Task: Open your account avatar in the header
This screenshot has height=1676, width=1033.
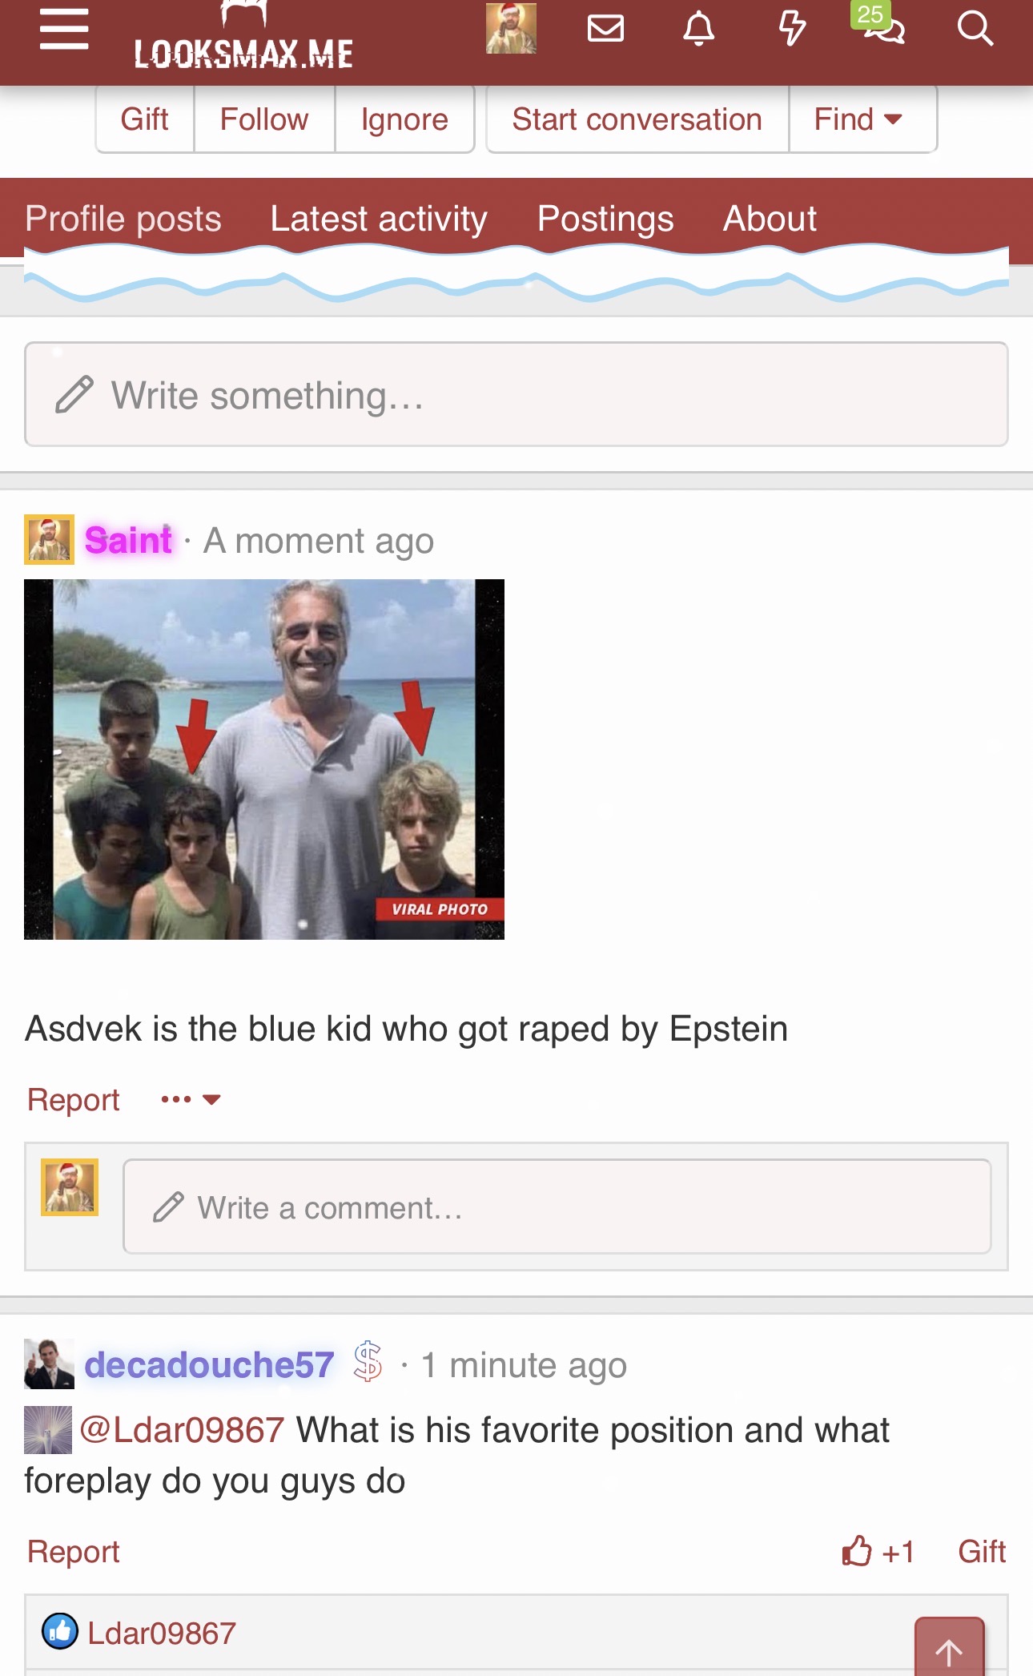Action: point(511,29)
